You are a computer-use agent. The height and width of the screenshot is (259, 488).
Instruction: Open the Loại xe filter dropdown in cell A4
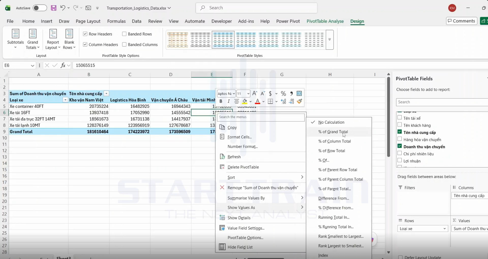(x=65, y=100)
